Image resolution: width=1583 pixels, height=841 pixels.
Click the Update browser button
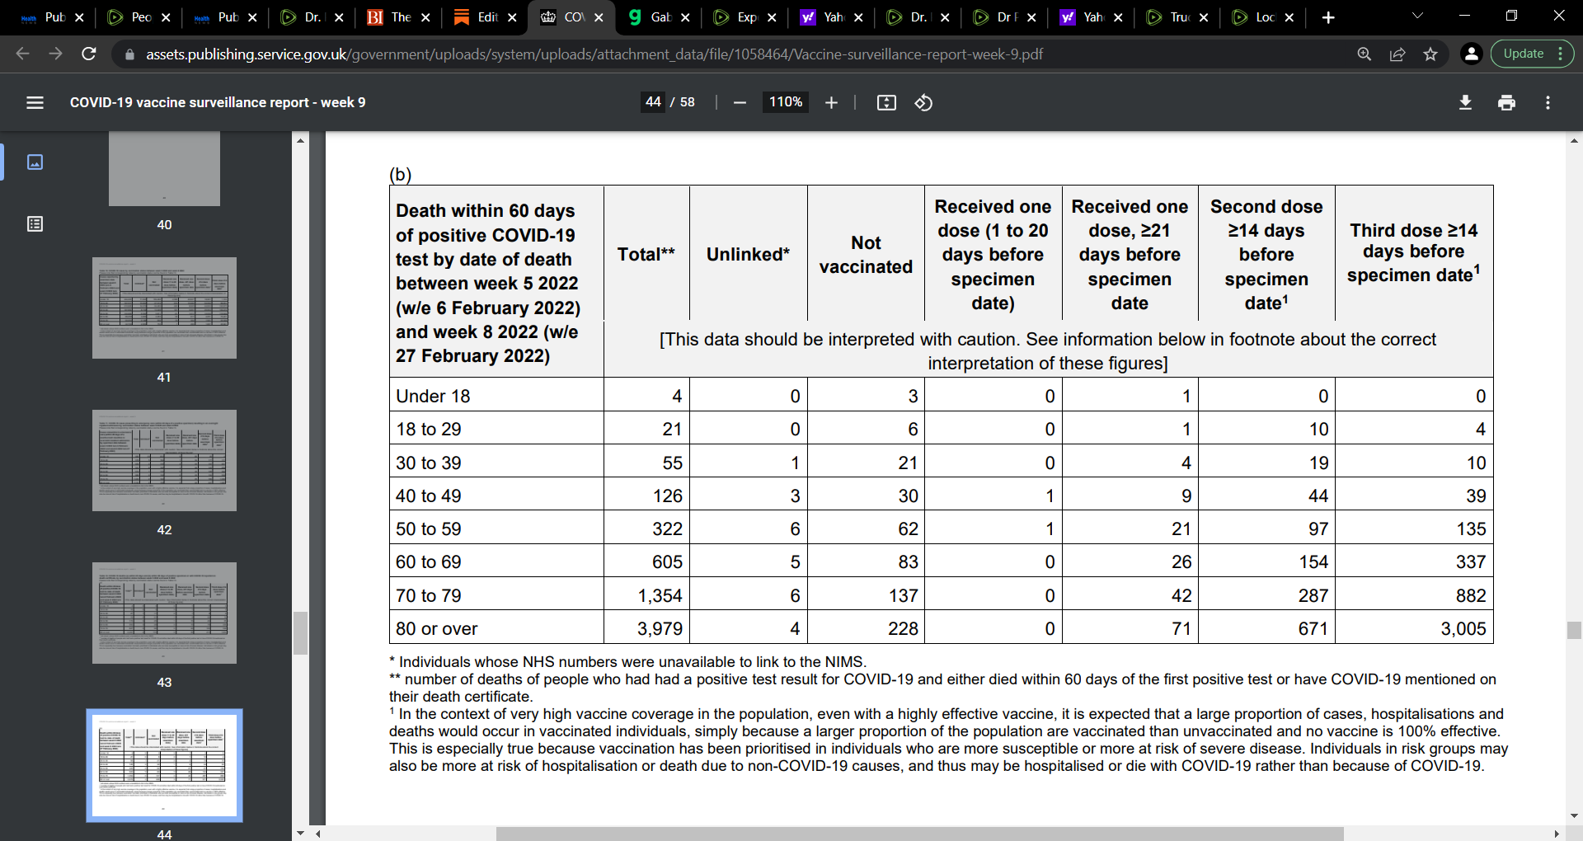(1532, 54)
